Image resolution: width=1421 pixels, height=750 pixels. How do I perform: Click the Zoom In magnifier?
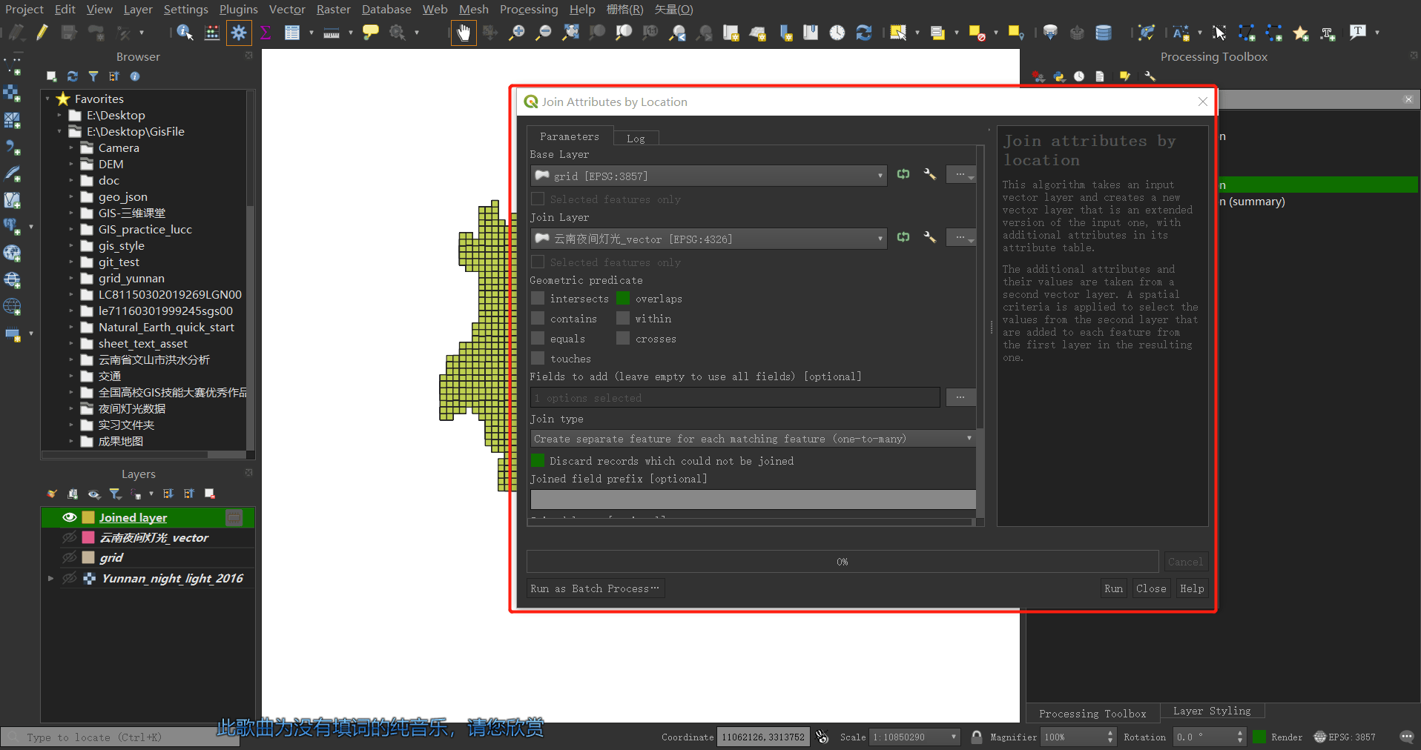(517, 33)
